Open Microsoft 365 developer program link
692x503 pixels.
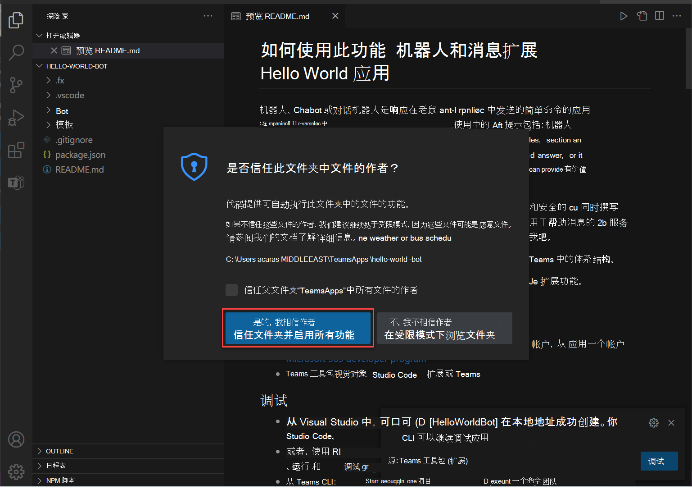355,359
